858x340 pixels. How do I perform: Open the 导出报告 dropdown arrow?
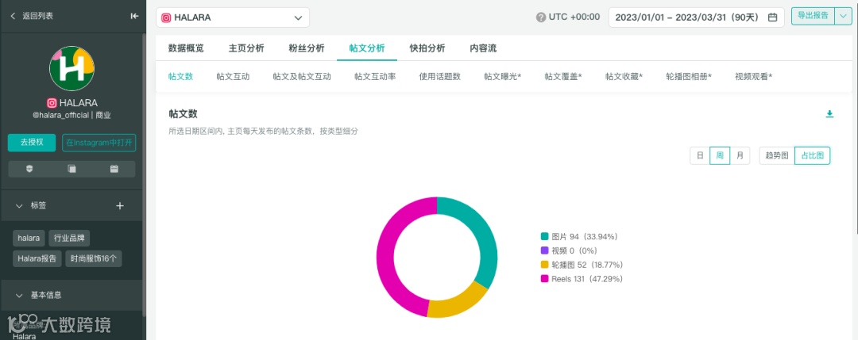843,17
